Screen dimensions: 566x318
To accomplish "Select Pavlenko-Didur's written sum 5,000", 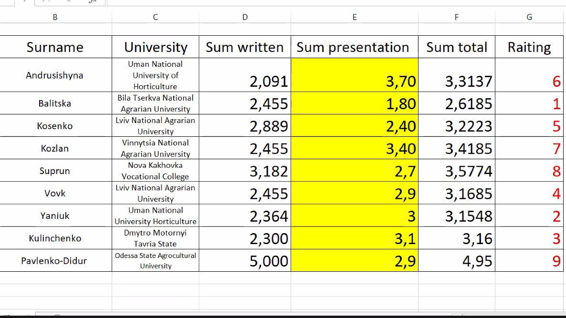I will pyautogui.click(x=245, y=261).
